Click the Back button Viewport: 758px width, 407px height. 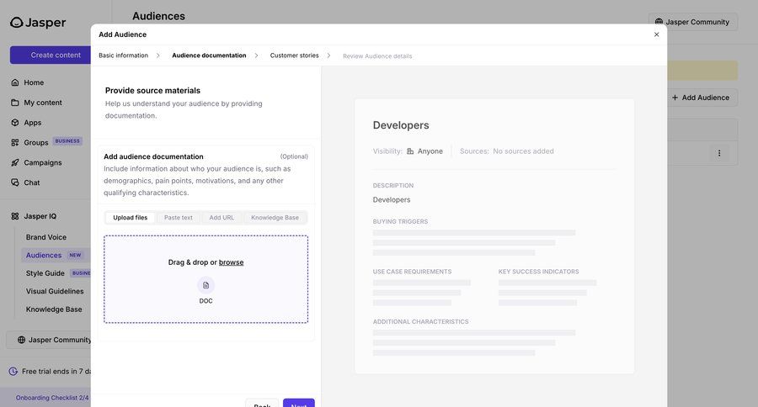pos(262,403)
